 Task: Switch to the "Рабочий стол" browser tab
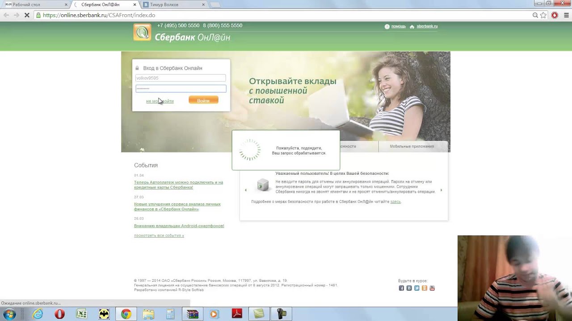[x=36, y=4]
